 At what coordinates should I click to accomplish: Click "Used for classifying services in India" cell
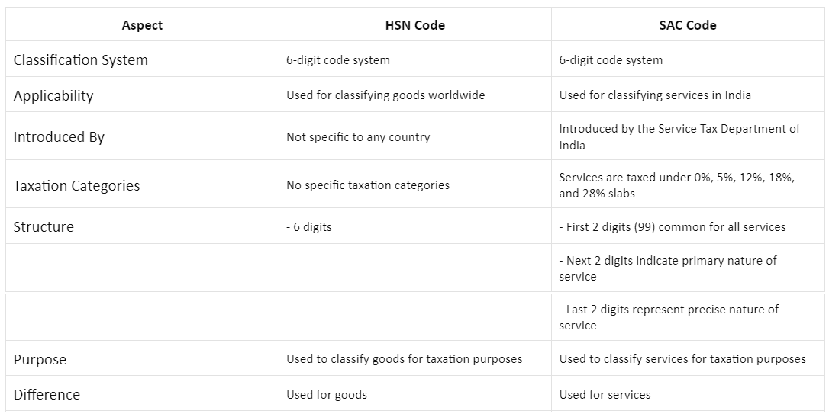tap(655, 95)
